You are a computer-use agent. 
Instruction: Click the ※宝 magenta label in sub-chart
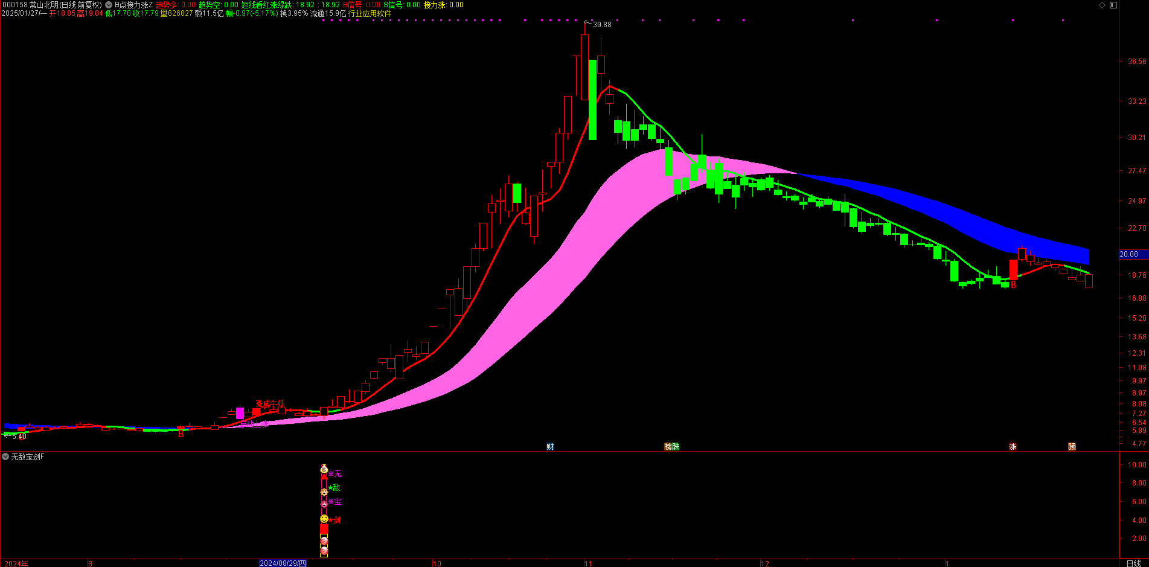pyautogui.click(x=335, y=502)
